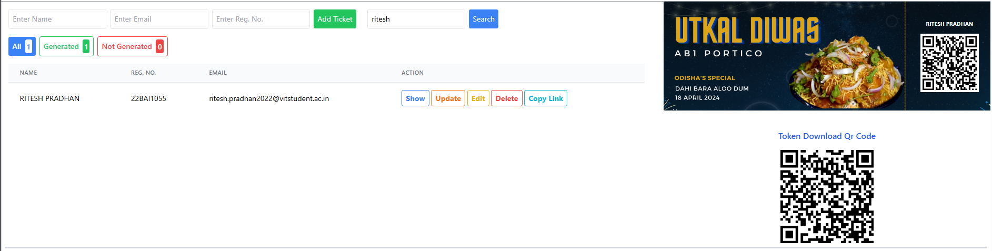Edit the Ritesh Pradhan entry
Image resolution: width=992 pixels, height=251 pixels.
click(478, 98)
